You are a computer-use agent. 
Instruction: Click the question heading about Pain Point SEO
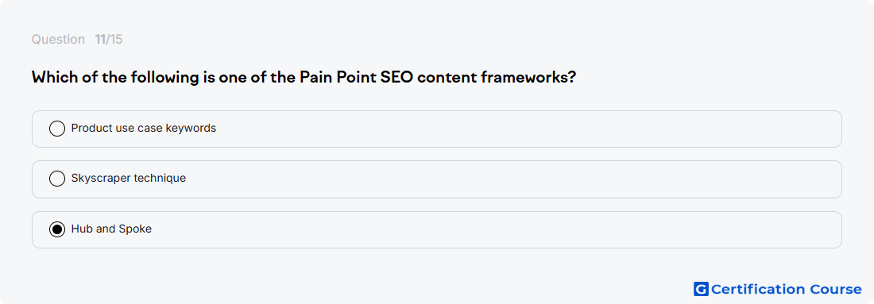pos(304,78)
